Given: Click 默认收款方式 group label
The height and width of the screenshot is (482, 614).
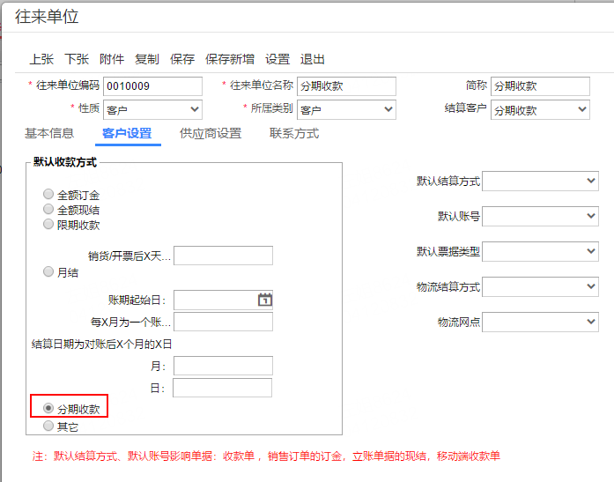Looking at the screenshot, I should pos(65,162).
